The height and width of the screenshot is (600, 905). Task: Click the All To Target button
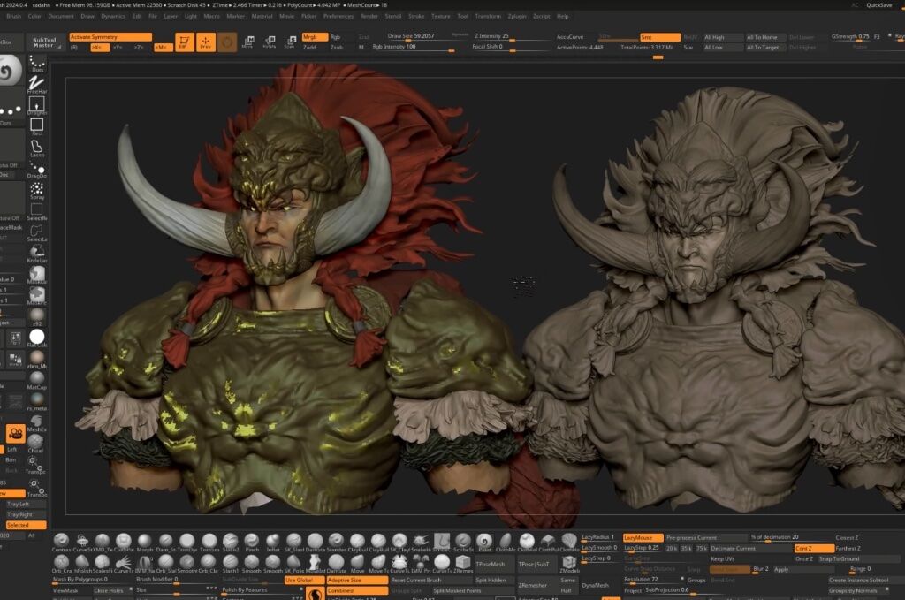click(x=764, y=48)
